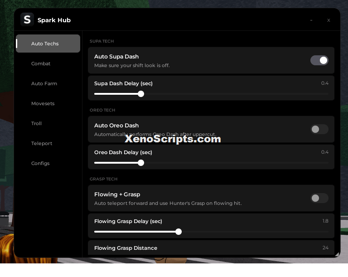
Task: Close the Spark Hub window
Action: pos(329,20)
